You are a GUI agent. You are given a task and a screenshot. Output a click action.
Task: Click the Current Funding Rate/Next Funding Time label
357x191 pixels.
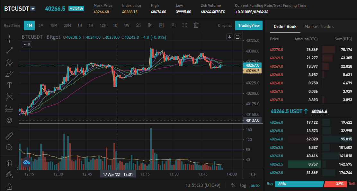271,5
